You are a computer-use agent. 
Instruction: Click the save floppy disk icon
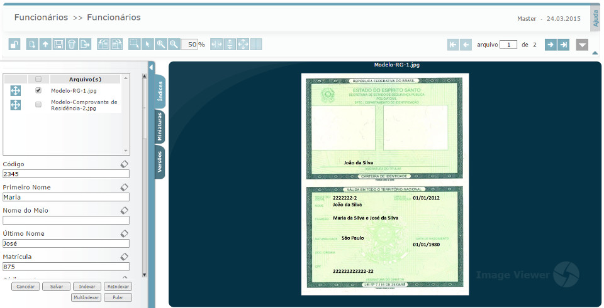(59, 45)
